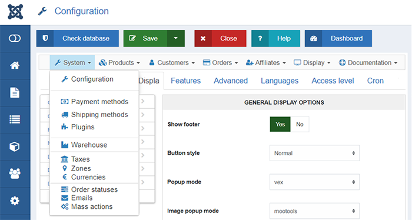Image resolution: width=412 pixels, height=220 pixels.
Task: Set Show footer to Yes
Action: click(280, 124)
